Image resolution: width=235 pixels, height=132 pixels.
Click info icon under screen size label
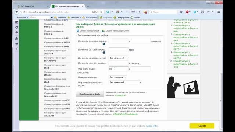click(104, 44)
